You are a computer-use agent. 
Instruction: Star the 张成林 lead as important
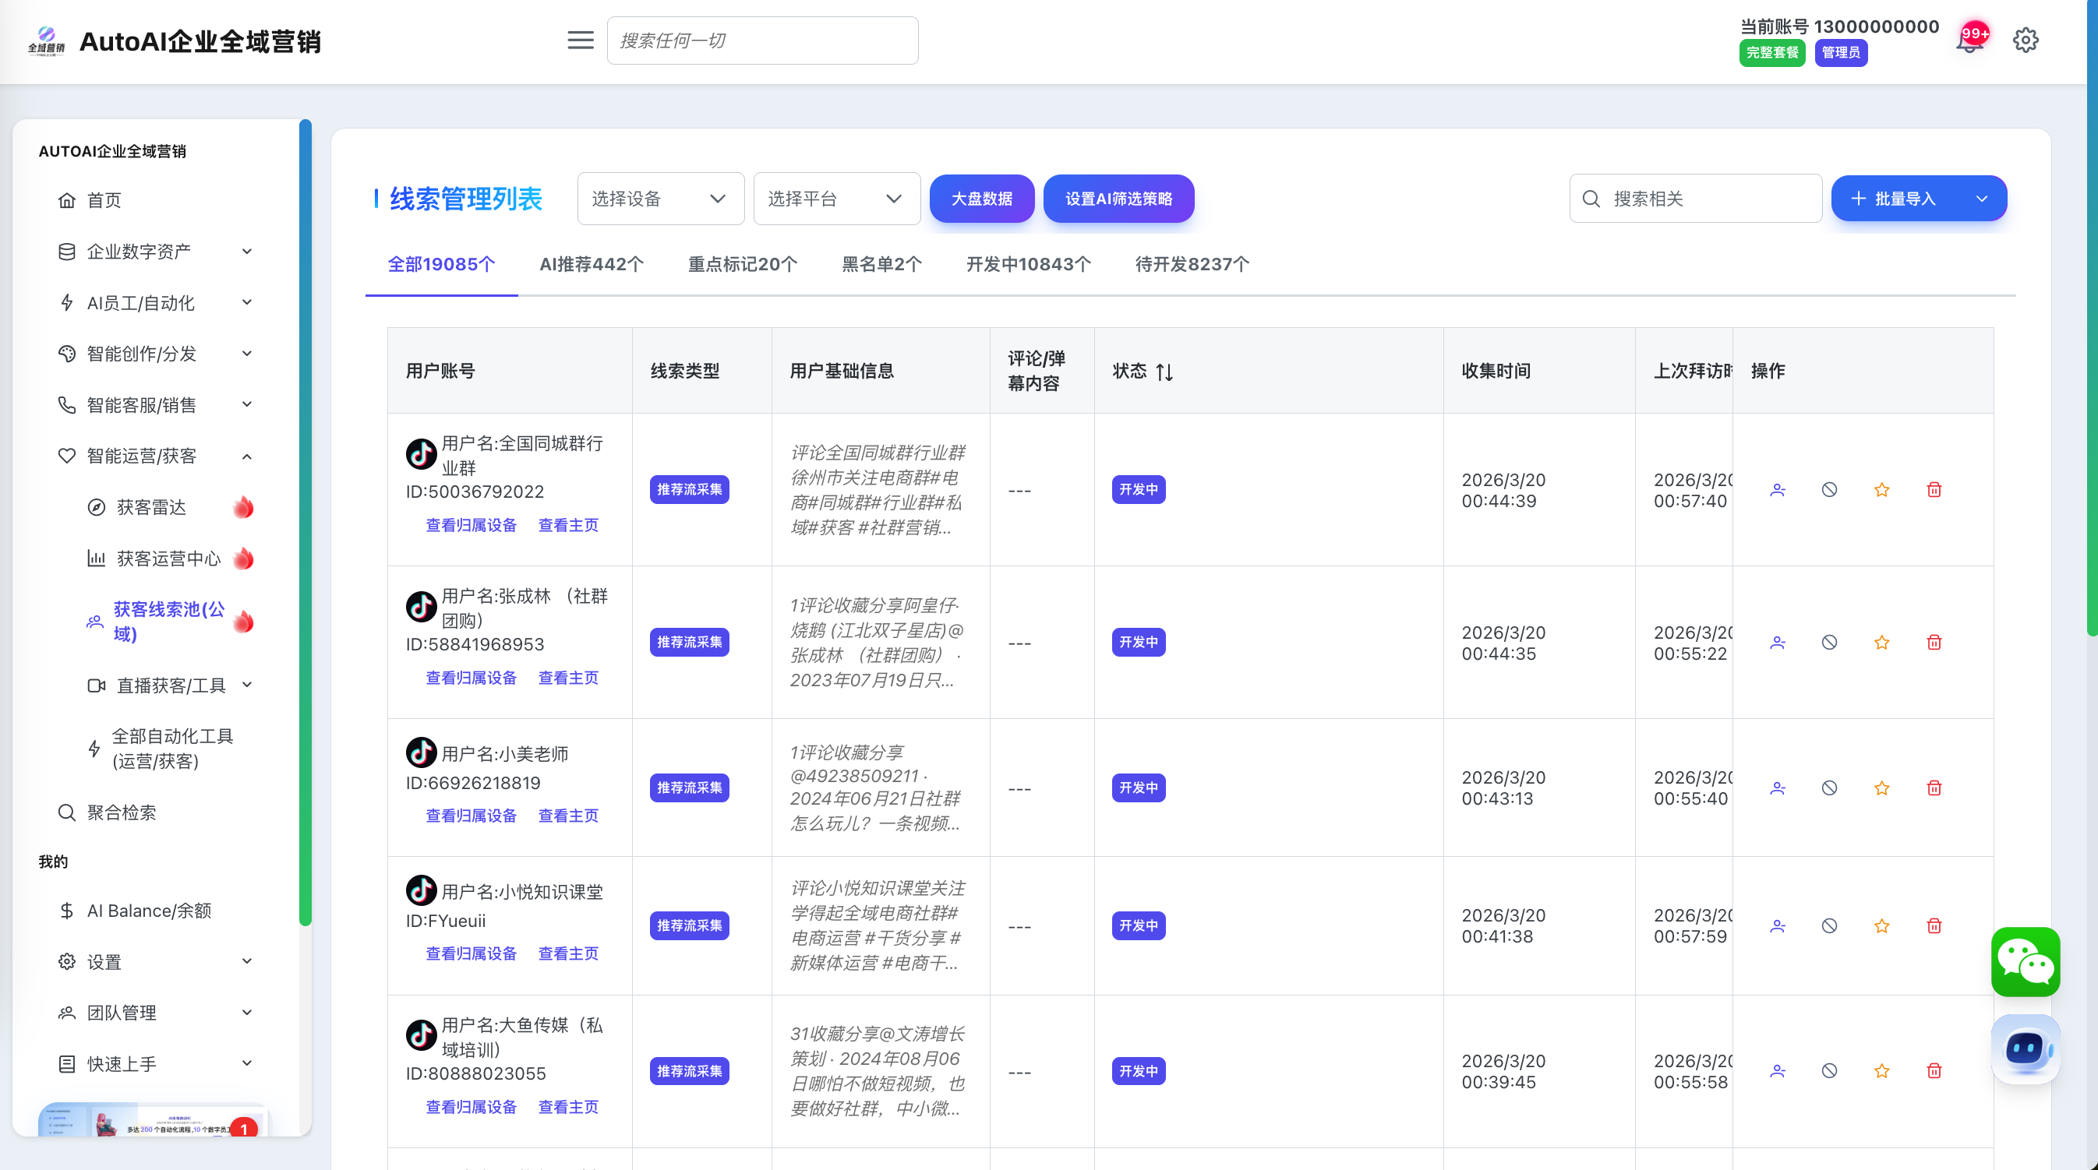(1881, 643)
